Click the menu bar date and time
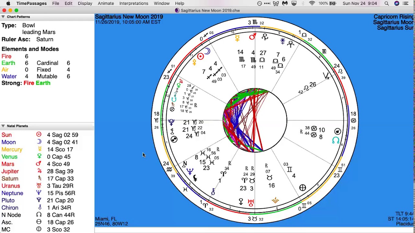This screenshot has width=415, height=233. [360, 3]
